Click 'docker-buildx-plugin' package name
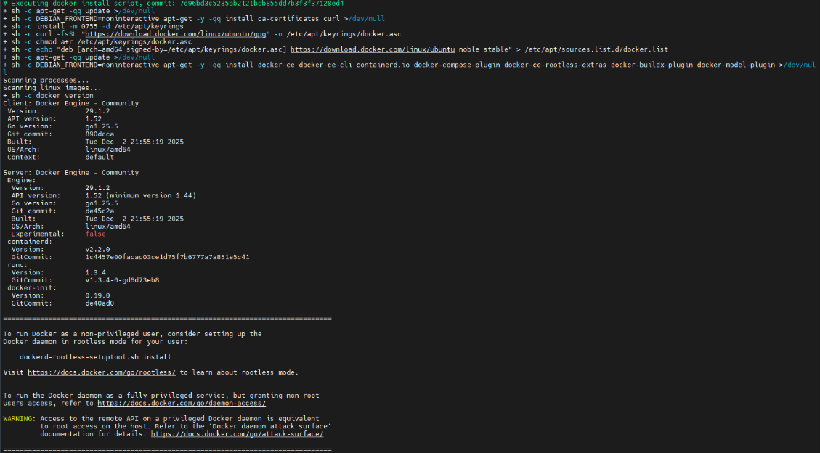 coord(651,65)
